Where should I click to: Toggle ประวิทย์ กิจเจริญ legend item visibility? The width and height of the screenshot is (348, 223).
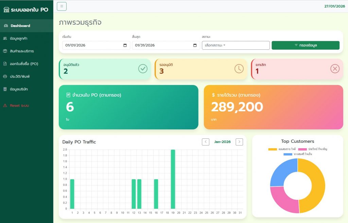click(x=313, y=149)
